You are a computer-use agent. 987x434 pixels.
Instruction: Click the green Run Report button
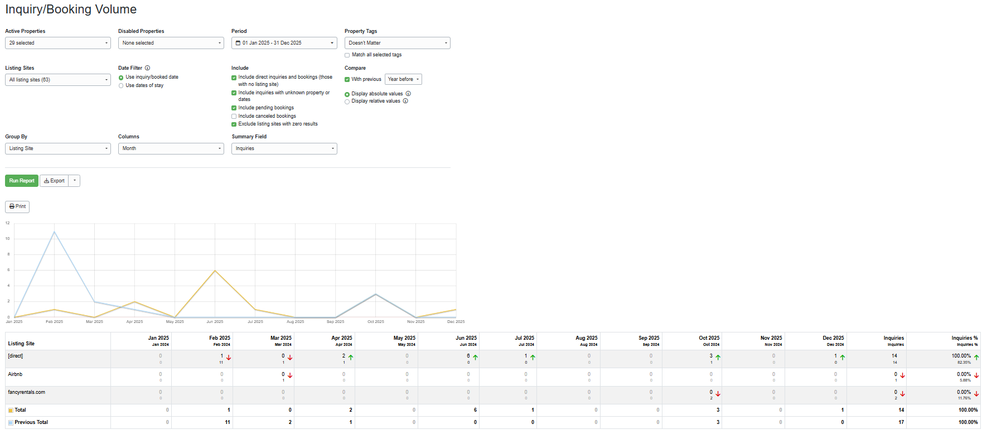pyautogui.click(x=22, y=181)
